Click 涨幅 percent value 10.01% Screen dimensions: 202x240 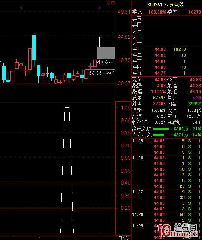click(x=158, y=92)
